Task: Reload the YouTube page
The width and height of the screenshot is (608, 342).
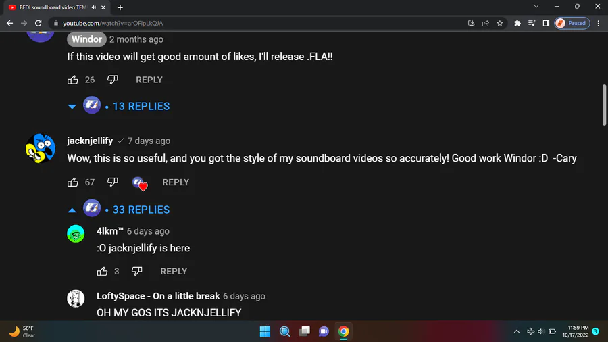Action: click(38, 23)
